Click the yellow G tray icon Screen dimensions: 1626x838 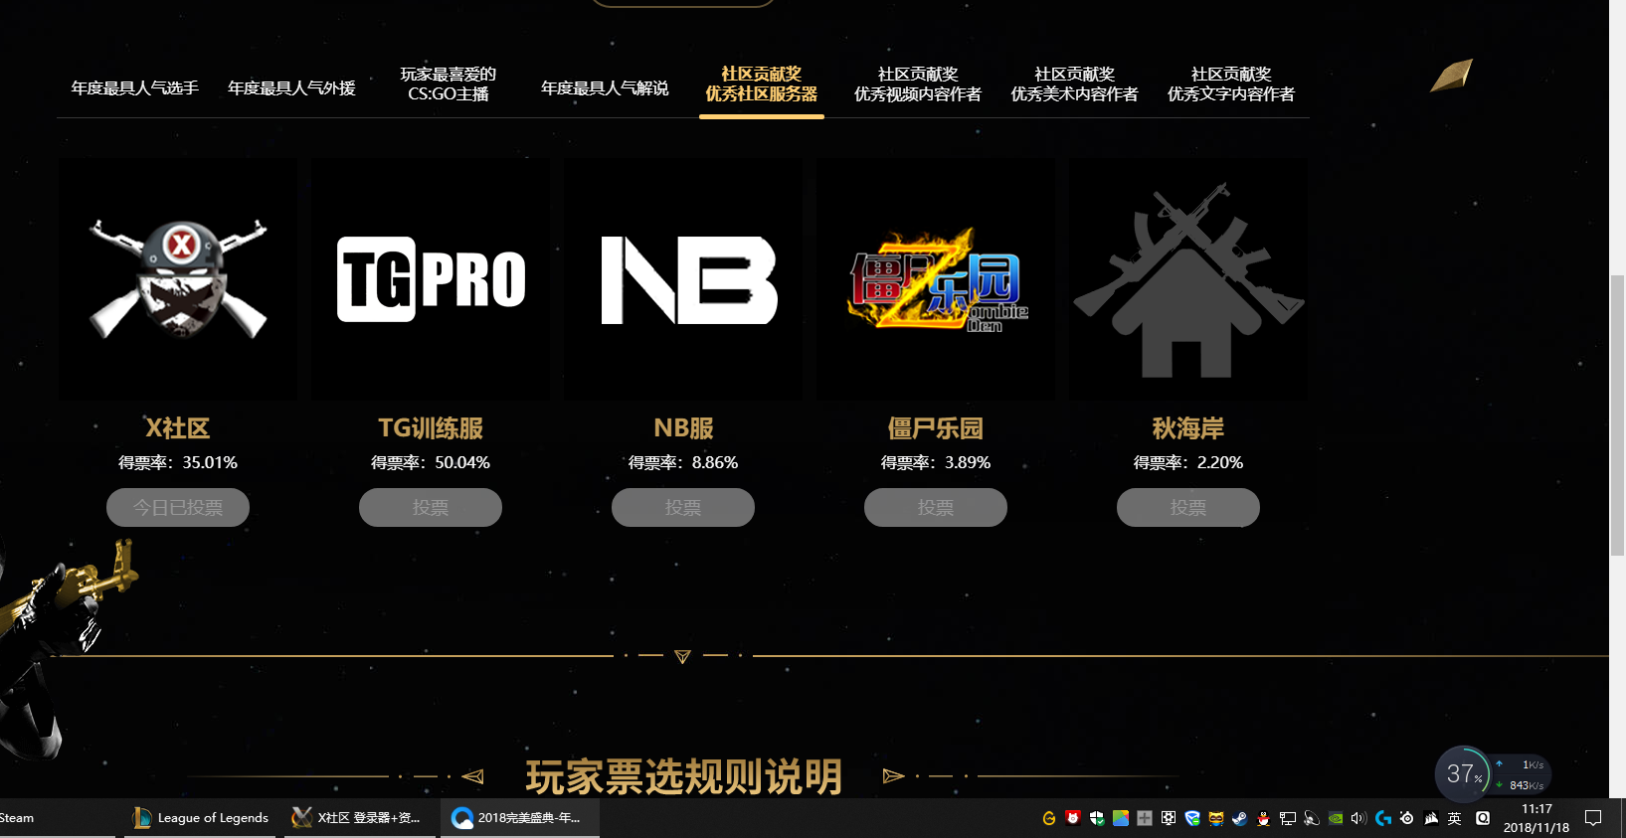(x=1048, y=818)
